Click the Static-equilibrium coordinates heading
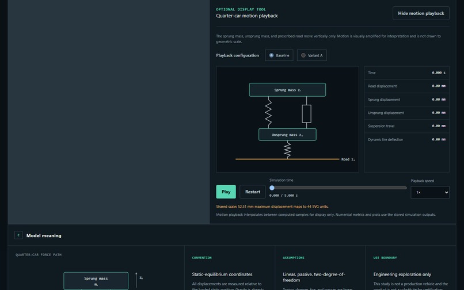 point(222,274)
